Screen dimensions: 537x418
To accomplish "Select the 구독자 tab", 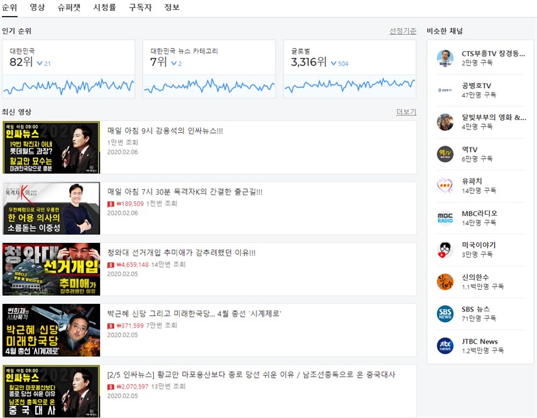I will pos(140,7).
